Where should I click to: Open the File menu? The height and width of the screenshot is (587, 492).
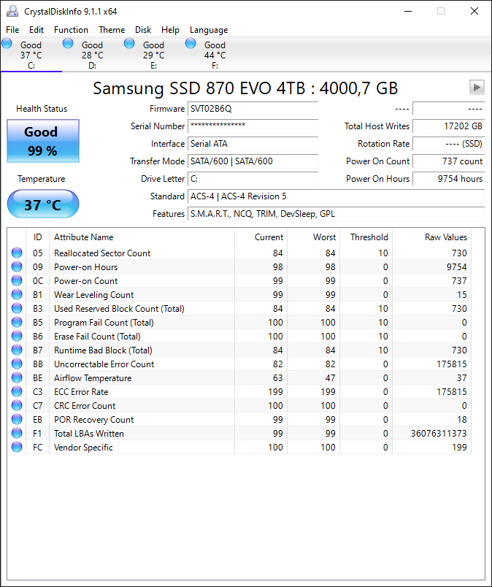click(12, 30)
